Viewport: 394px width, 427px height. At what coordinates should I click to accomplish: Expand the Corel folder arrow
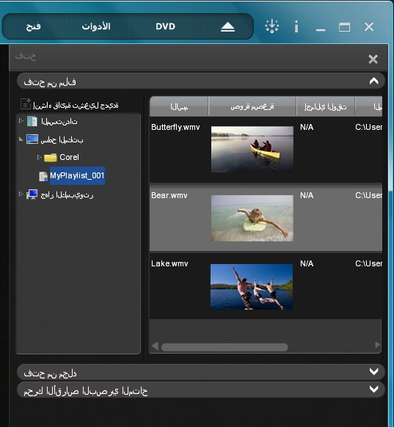[39, 157]
